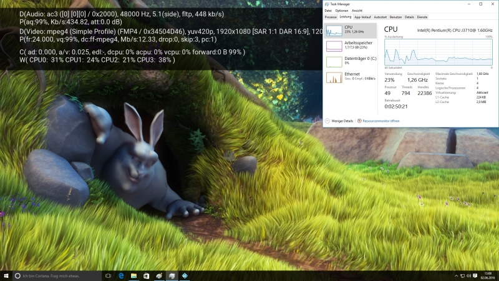The image size is (499, 281).
Task: Click the Weniger Details label
Action: [342, 121]
